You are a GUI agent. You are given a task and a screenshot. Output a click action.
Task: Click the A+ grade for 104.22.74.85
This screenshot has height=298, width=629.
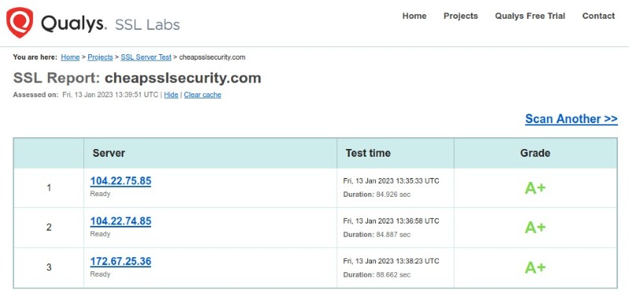click(535, 227)
